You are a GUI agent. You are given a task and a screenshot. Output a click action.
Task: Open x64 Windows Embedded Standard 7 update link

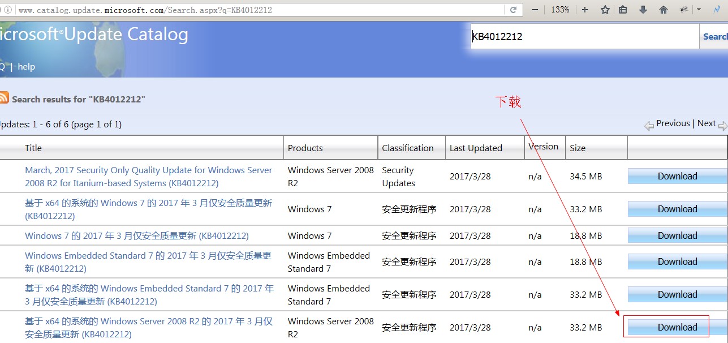pyautogui.click(x=149, y=295)
